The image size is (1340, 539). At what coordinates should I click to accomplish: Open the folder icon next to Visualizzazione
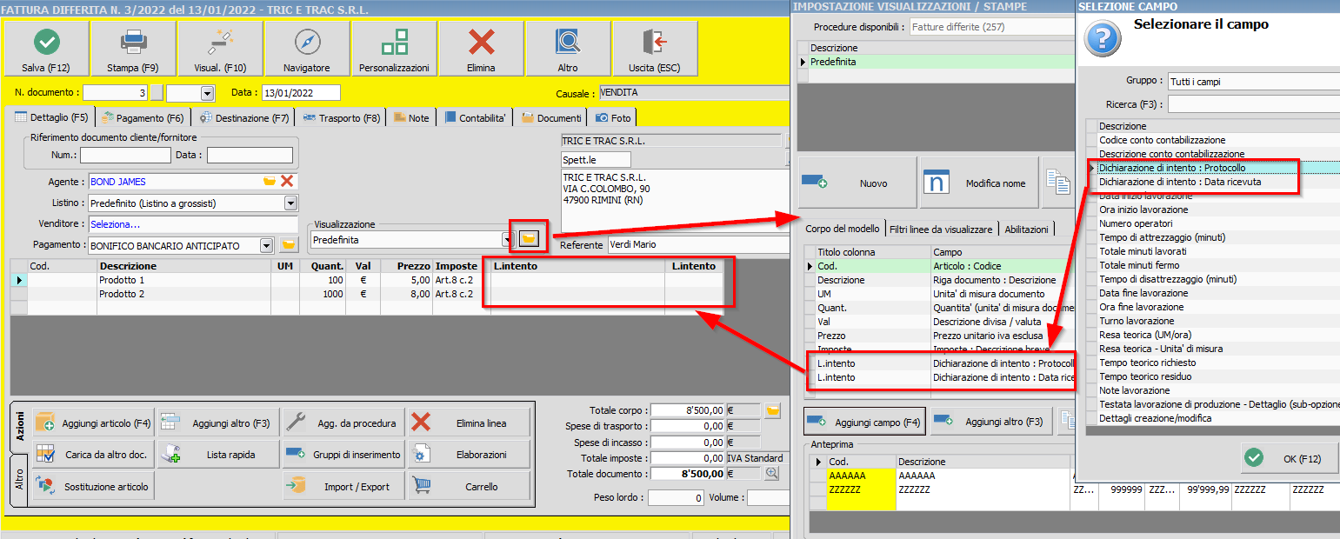528,238
